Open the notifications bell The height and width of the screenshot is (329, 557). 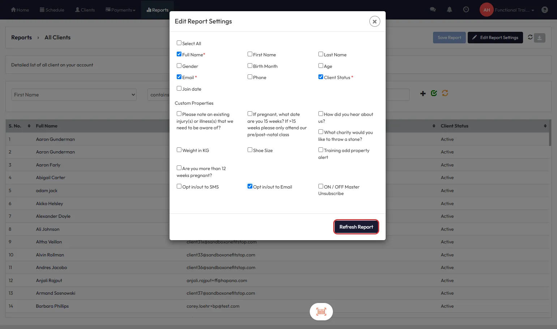tap(449, 10)
